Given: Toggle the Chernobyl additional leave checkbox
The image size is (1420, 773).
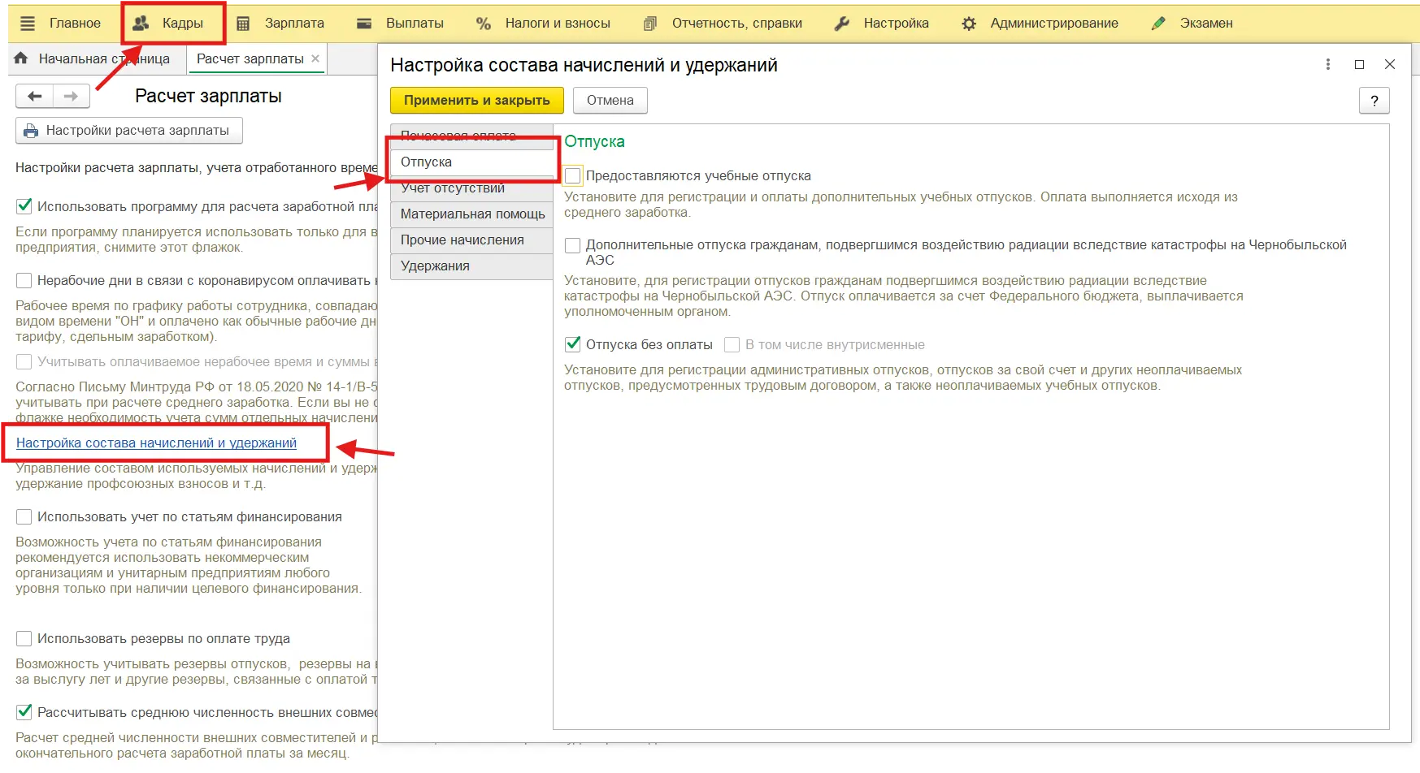Looking at the screenshot, I should [573, 245].
